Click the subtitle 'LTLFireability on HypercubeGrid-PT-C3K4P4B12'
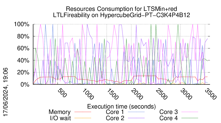221x123 pixels. 121,15
